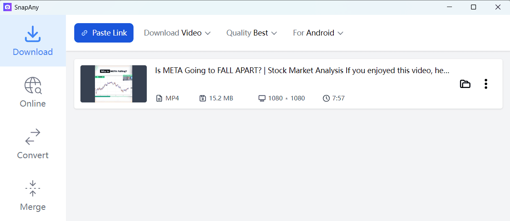Viewport: 510px width, 221px height.
Task: Click the two-arrows Convert icon
Action: pos(33,137)
